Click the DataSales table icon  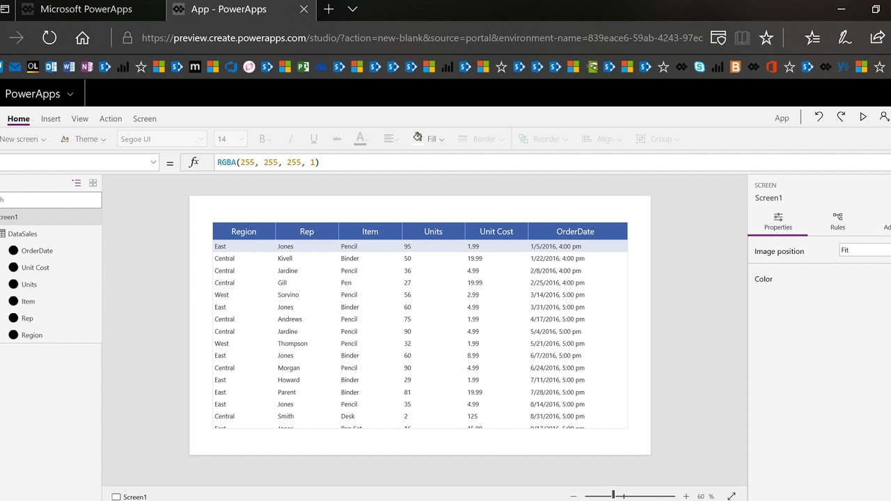2,234
